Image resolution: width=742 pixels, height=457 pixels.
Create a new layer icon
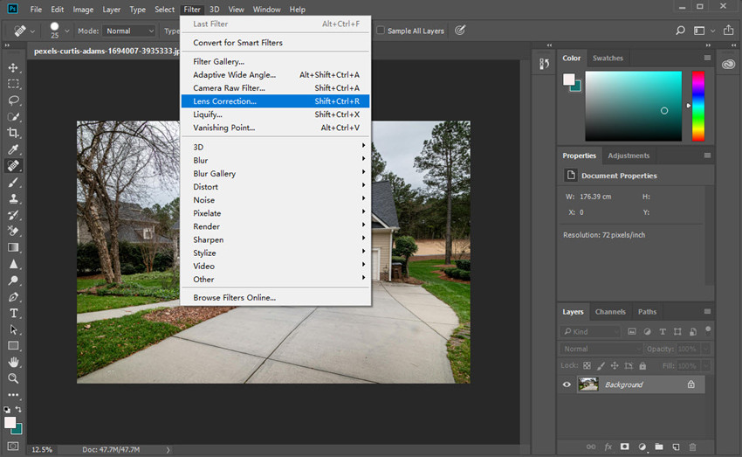tap(676, 447)
